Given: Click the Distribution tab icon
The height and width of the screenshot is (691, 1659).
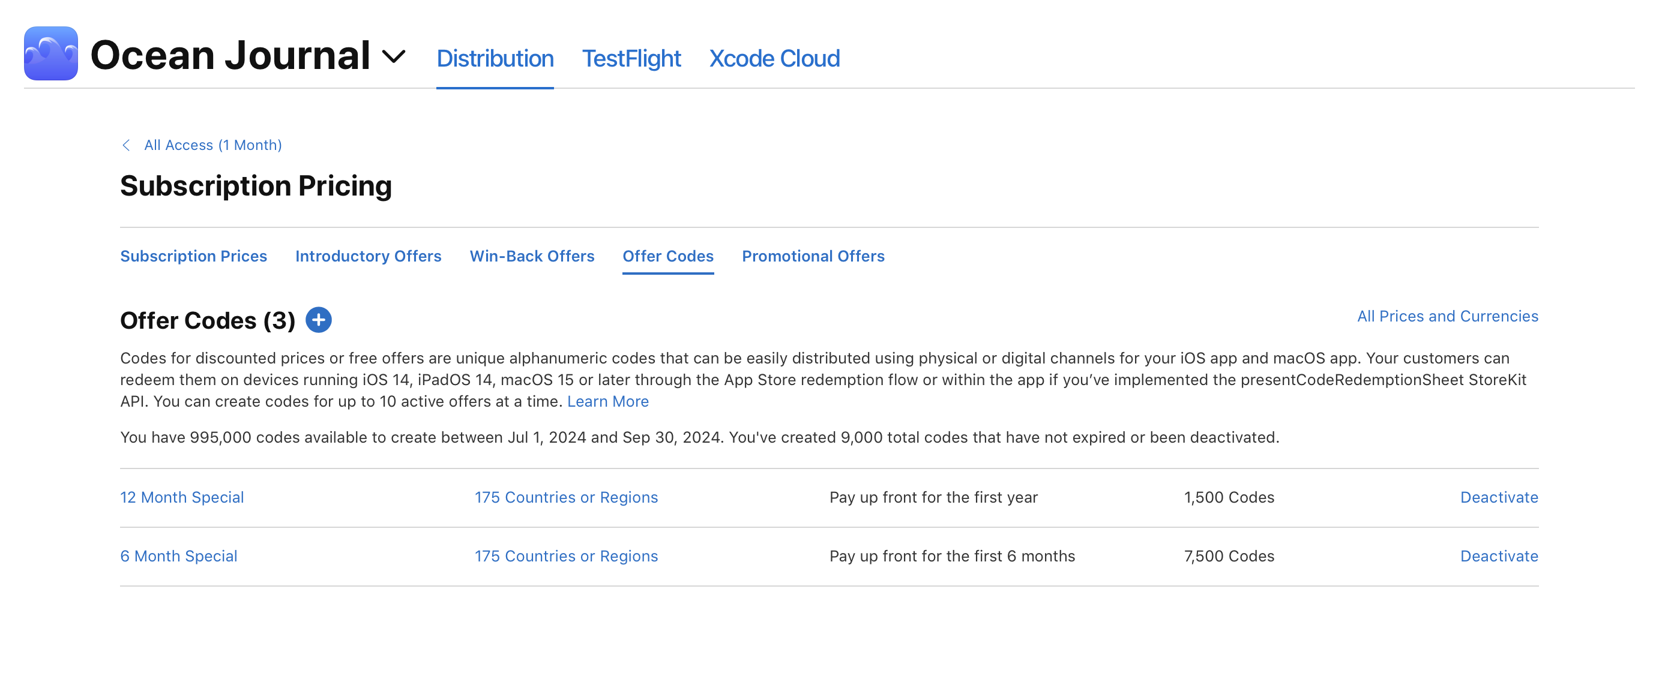Looking at the screenshot, I should [x=495, y=58].
